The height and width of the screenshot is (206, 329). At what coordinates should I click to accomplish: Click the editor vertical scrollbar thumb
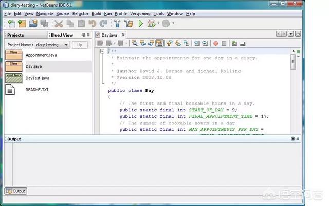(x=293, y=62)
